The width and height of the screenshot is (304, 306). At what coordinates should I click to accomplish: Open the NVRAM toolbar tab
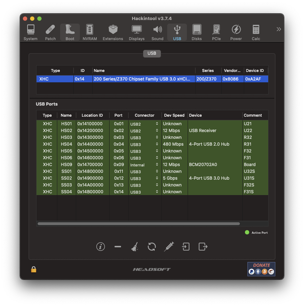[x=90, y=33]
